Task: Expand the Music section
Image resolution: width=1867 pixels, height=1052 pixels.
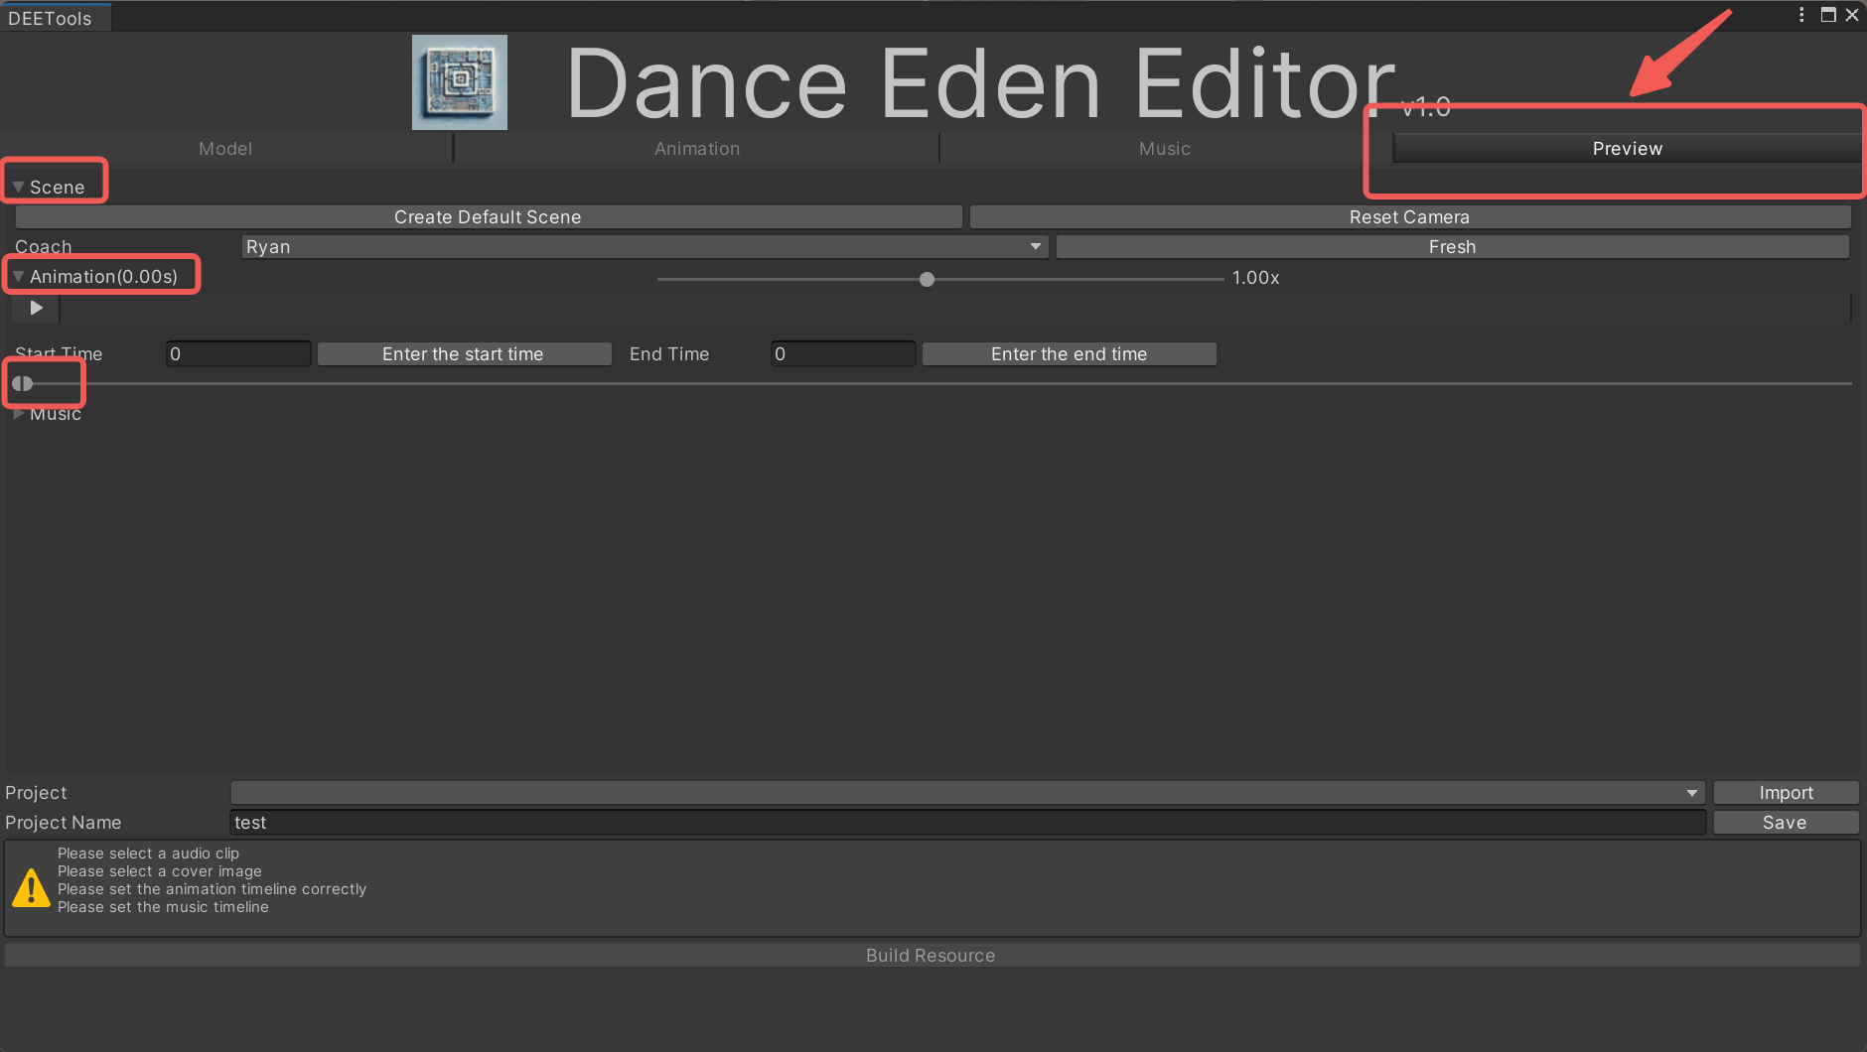Action: coord(18,414)
